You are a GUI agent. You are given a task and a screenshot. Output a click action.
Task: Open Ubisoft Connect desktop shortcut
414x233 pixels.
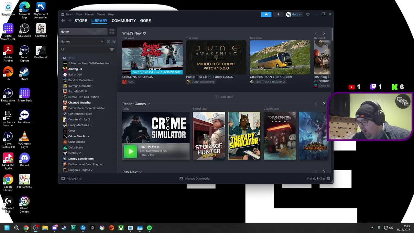24,205
